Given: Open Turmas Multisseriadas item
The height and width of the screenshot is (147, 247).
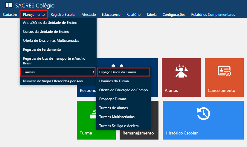Looking at the screenshot, I should coord(117,117).
